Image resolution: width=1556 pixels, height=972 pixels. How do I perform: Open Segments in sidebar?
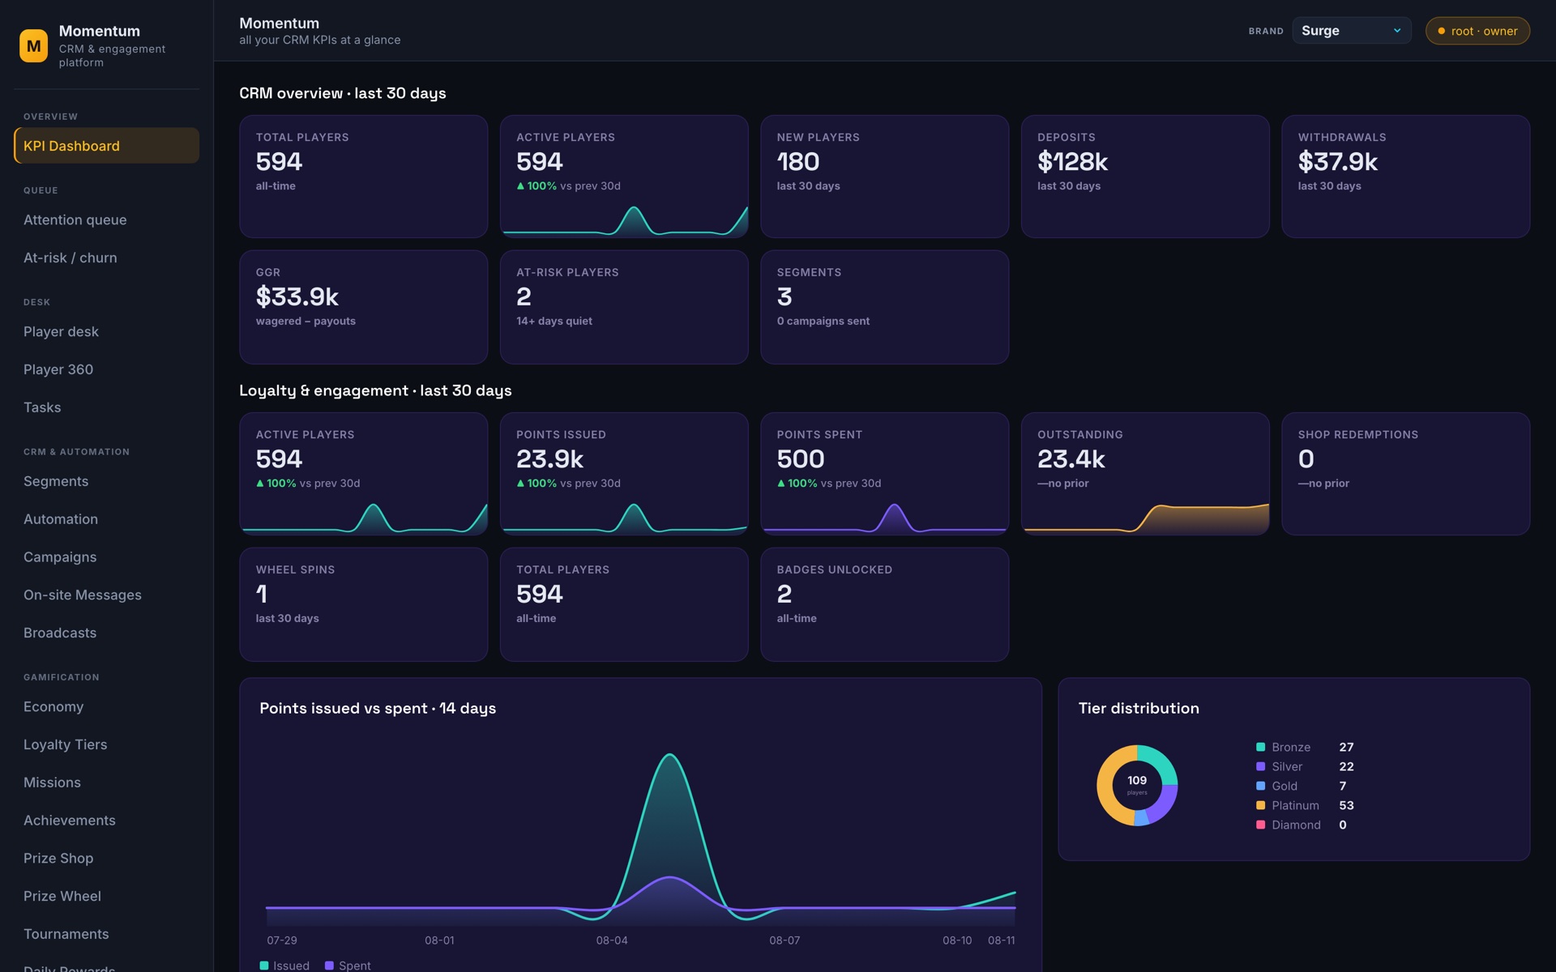(106, 481)
